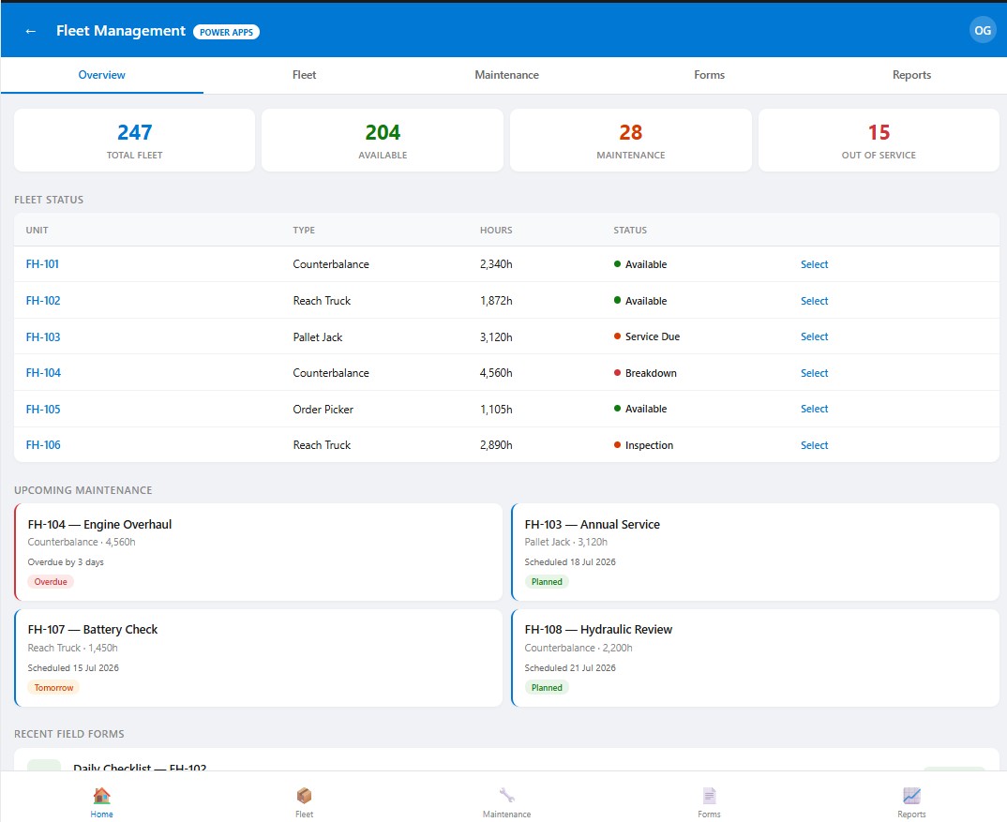1007x822 pixels.
Task: Open unit link FH-103
Action: coord(43,336)
